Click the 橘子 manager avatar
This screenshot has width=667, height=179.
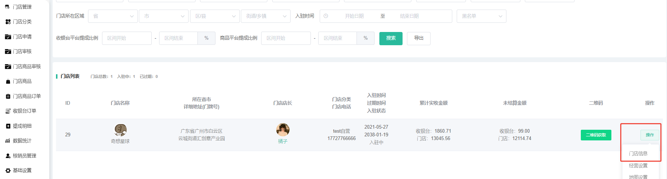point(282,130)
